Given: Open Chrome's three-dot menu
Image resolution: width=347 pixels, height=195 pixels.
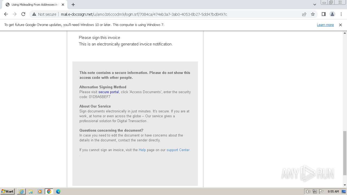Looking at the screenshot, I should coord(341,14).
